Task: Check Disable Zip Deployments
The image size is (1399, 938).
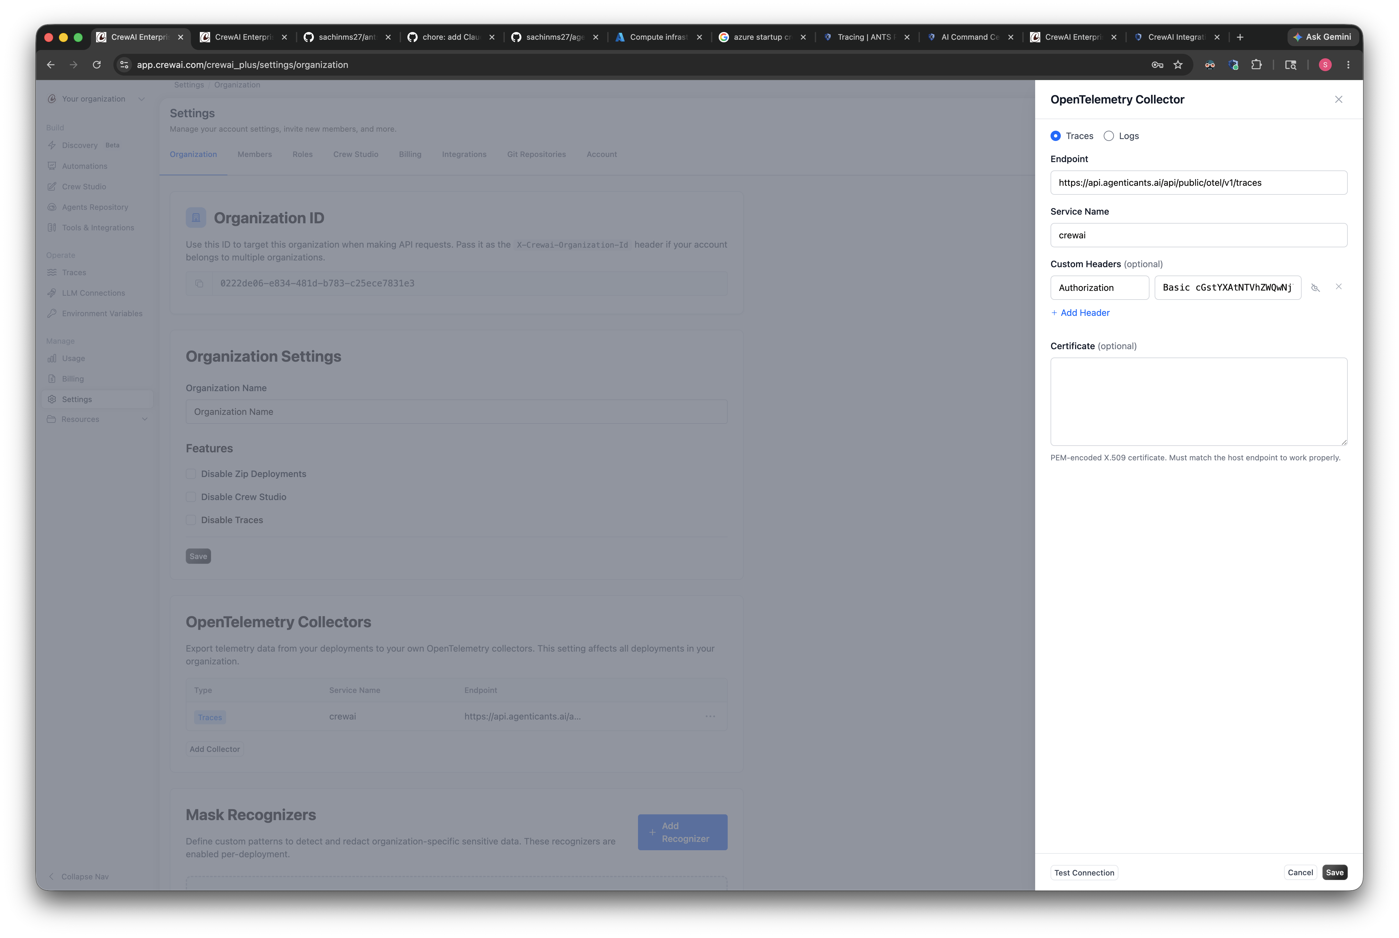Action: click(191, 474)
